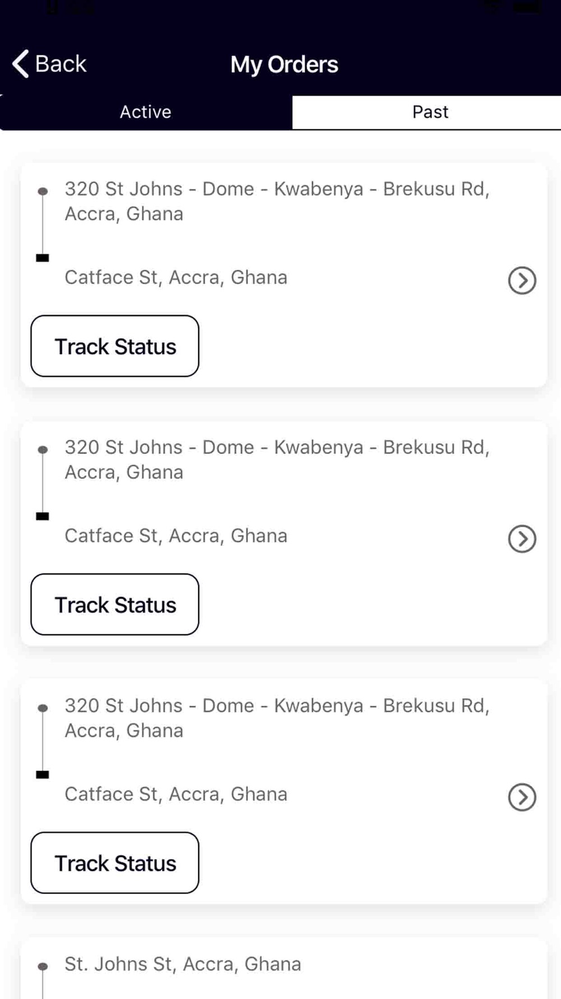Select third order's square drop-off marker
Screen dimensions: 561x999
[x=43, y=775]
